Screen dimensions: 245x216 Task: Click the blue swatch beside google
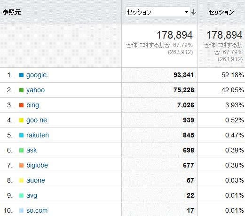(21, 75)
